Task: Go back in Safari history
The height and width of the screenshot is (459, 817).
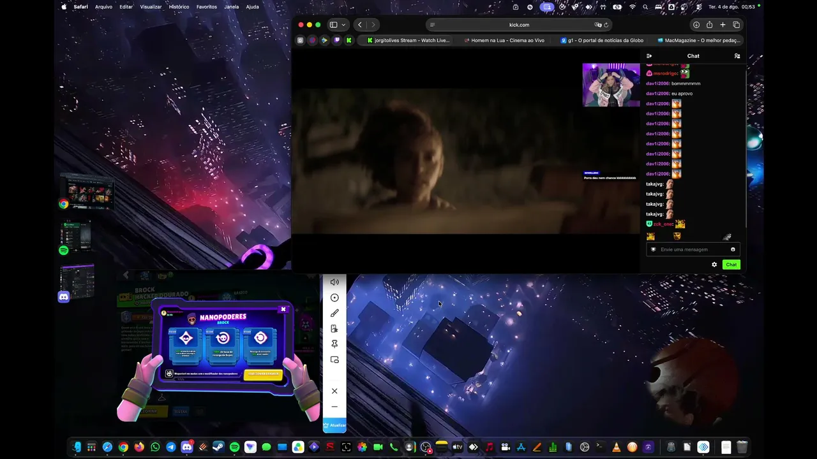Action: (360, 25)
